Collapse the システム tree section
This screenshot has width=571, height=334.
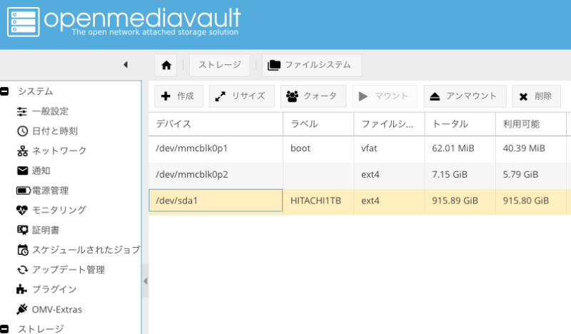click(x=4, y=91)
